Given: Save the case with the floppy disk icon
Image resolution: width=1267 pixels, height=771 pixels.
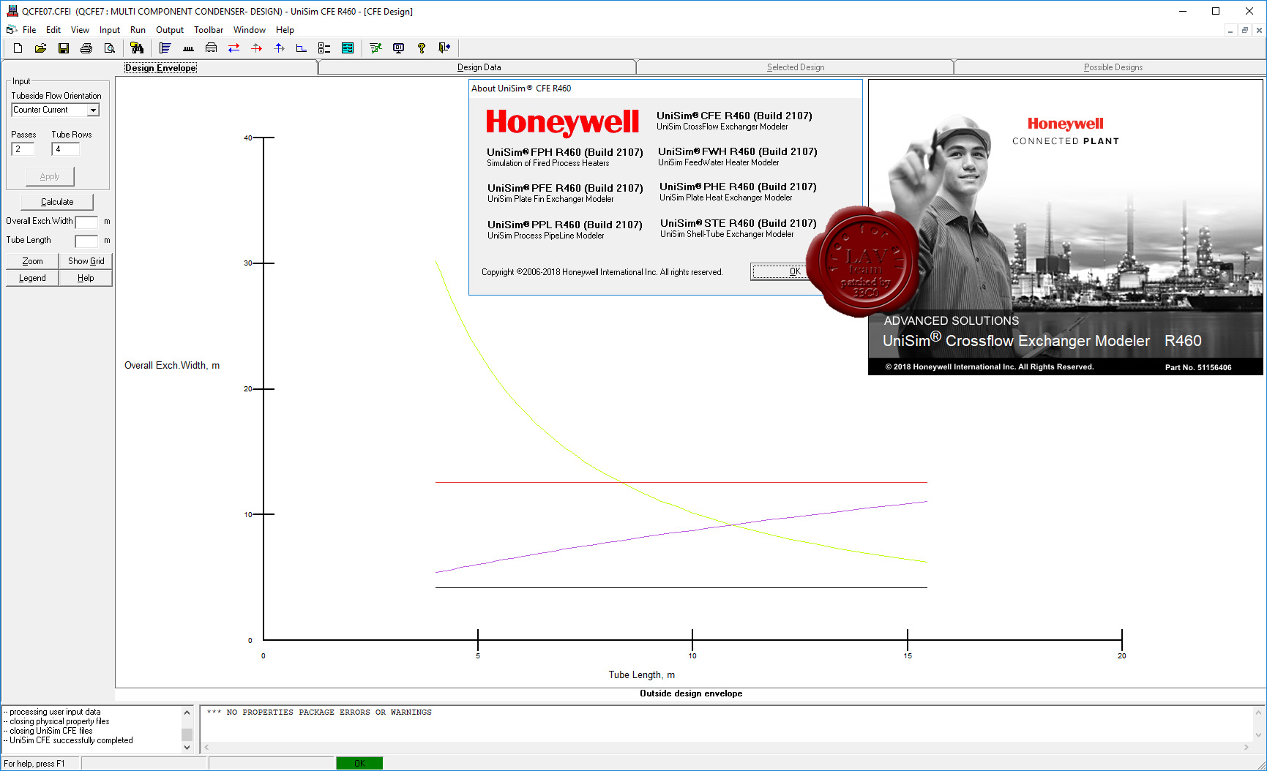Looking at the screenshot, I should [64, 48].
